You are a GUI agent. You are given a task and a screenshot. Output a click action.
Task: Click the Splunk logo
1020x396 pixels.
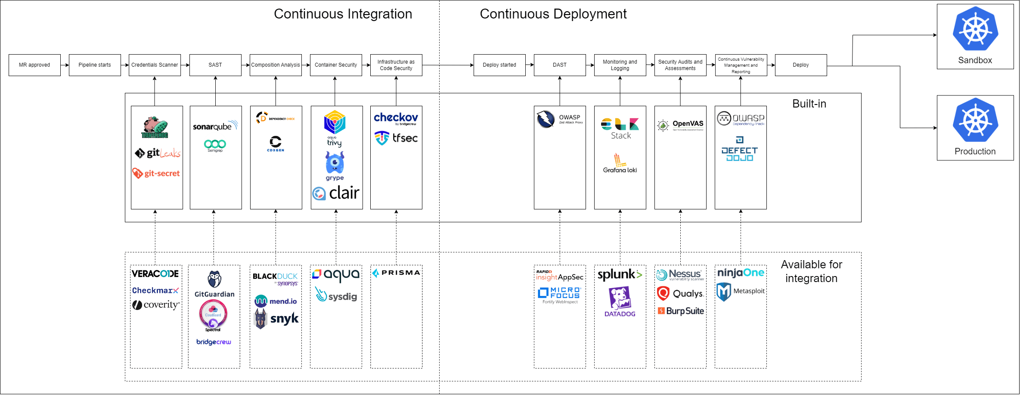pyautogui.click(x=619, y=274)
